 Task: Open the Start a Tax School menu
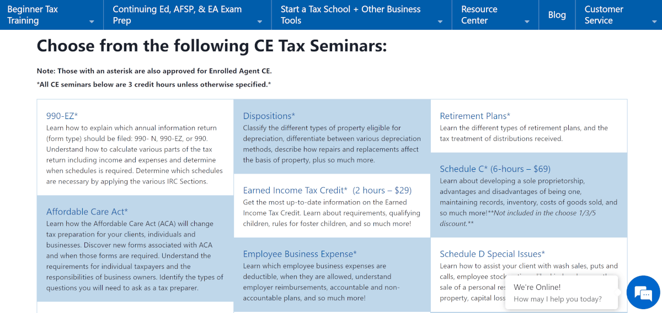(350, 15)
